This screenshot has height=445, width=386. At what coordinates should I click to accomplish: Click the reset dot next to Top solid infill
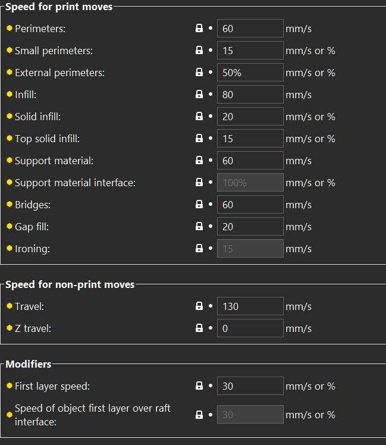(211, 138)
